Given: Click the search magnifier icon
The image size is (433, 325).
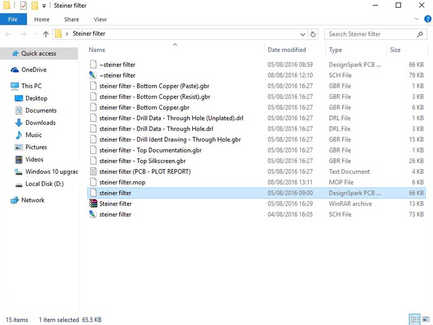Looking at the screenshot, I should click(420, 34).
